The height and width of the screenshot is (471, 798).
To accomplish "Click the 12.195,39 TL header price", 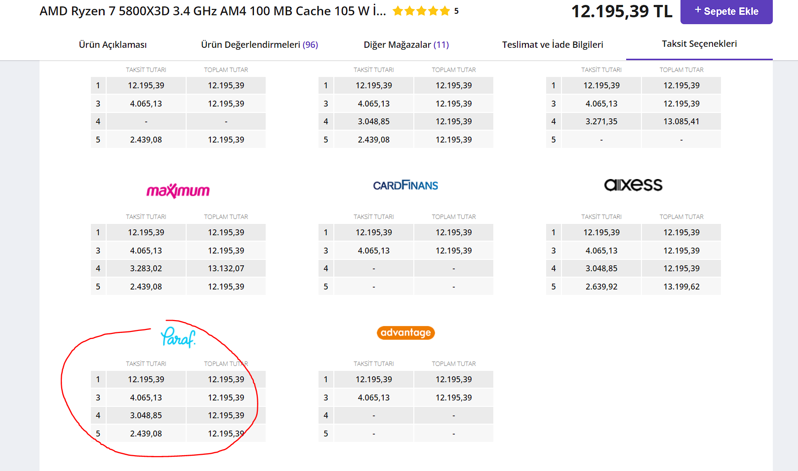I will tap(621, 11).
